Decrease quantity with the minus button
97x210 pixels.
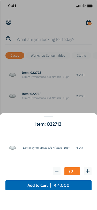click(57, 171)
